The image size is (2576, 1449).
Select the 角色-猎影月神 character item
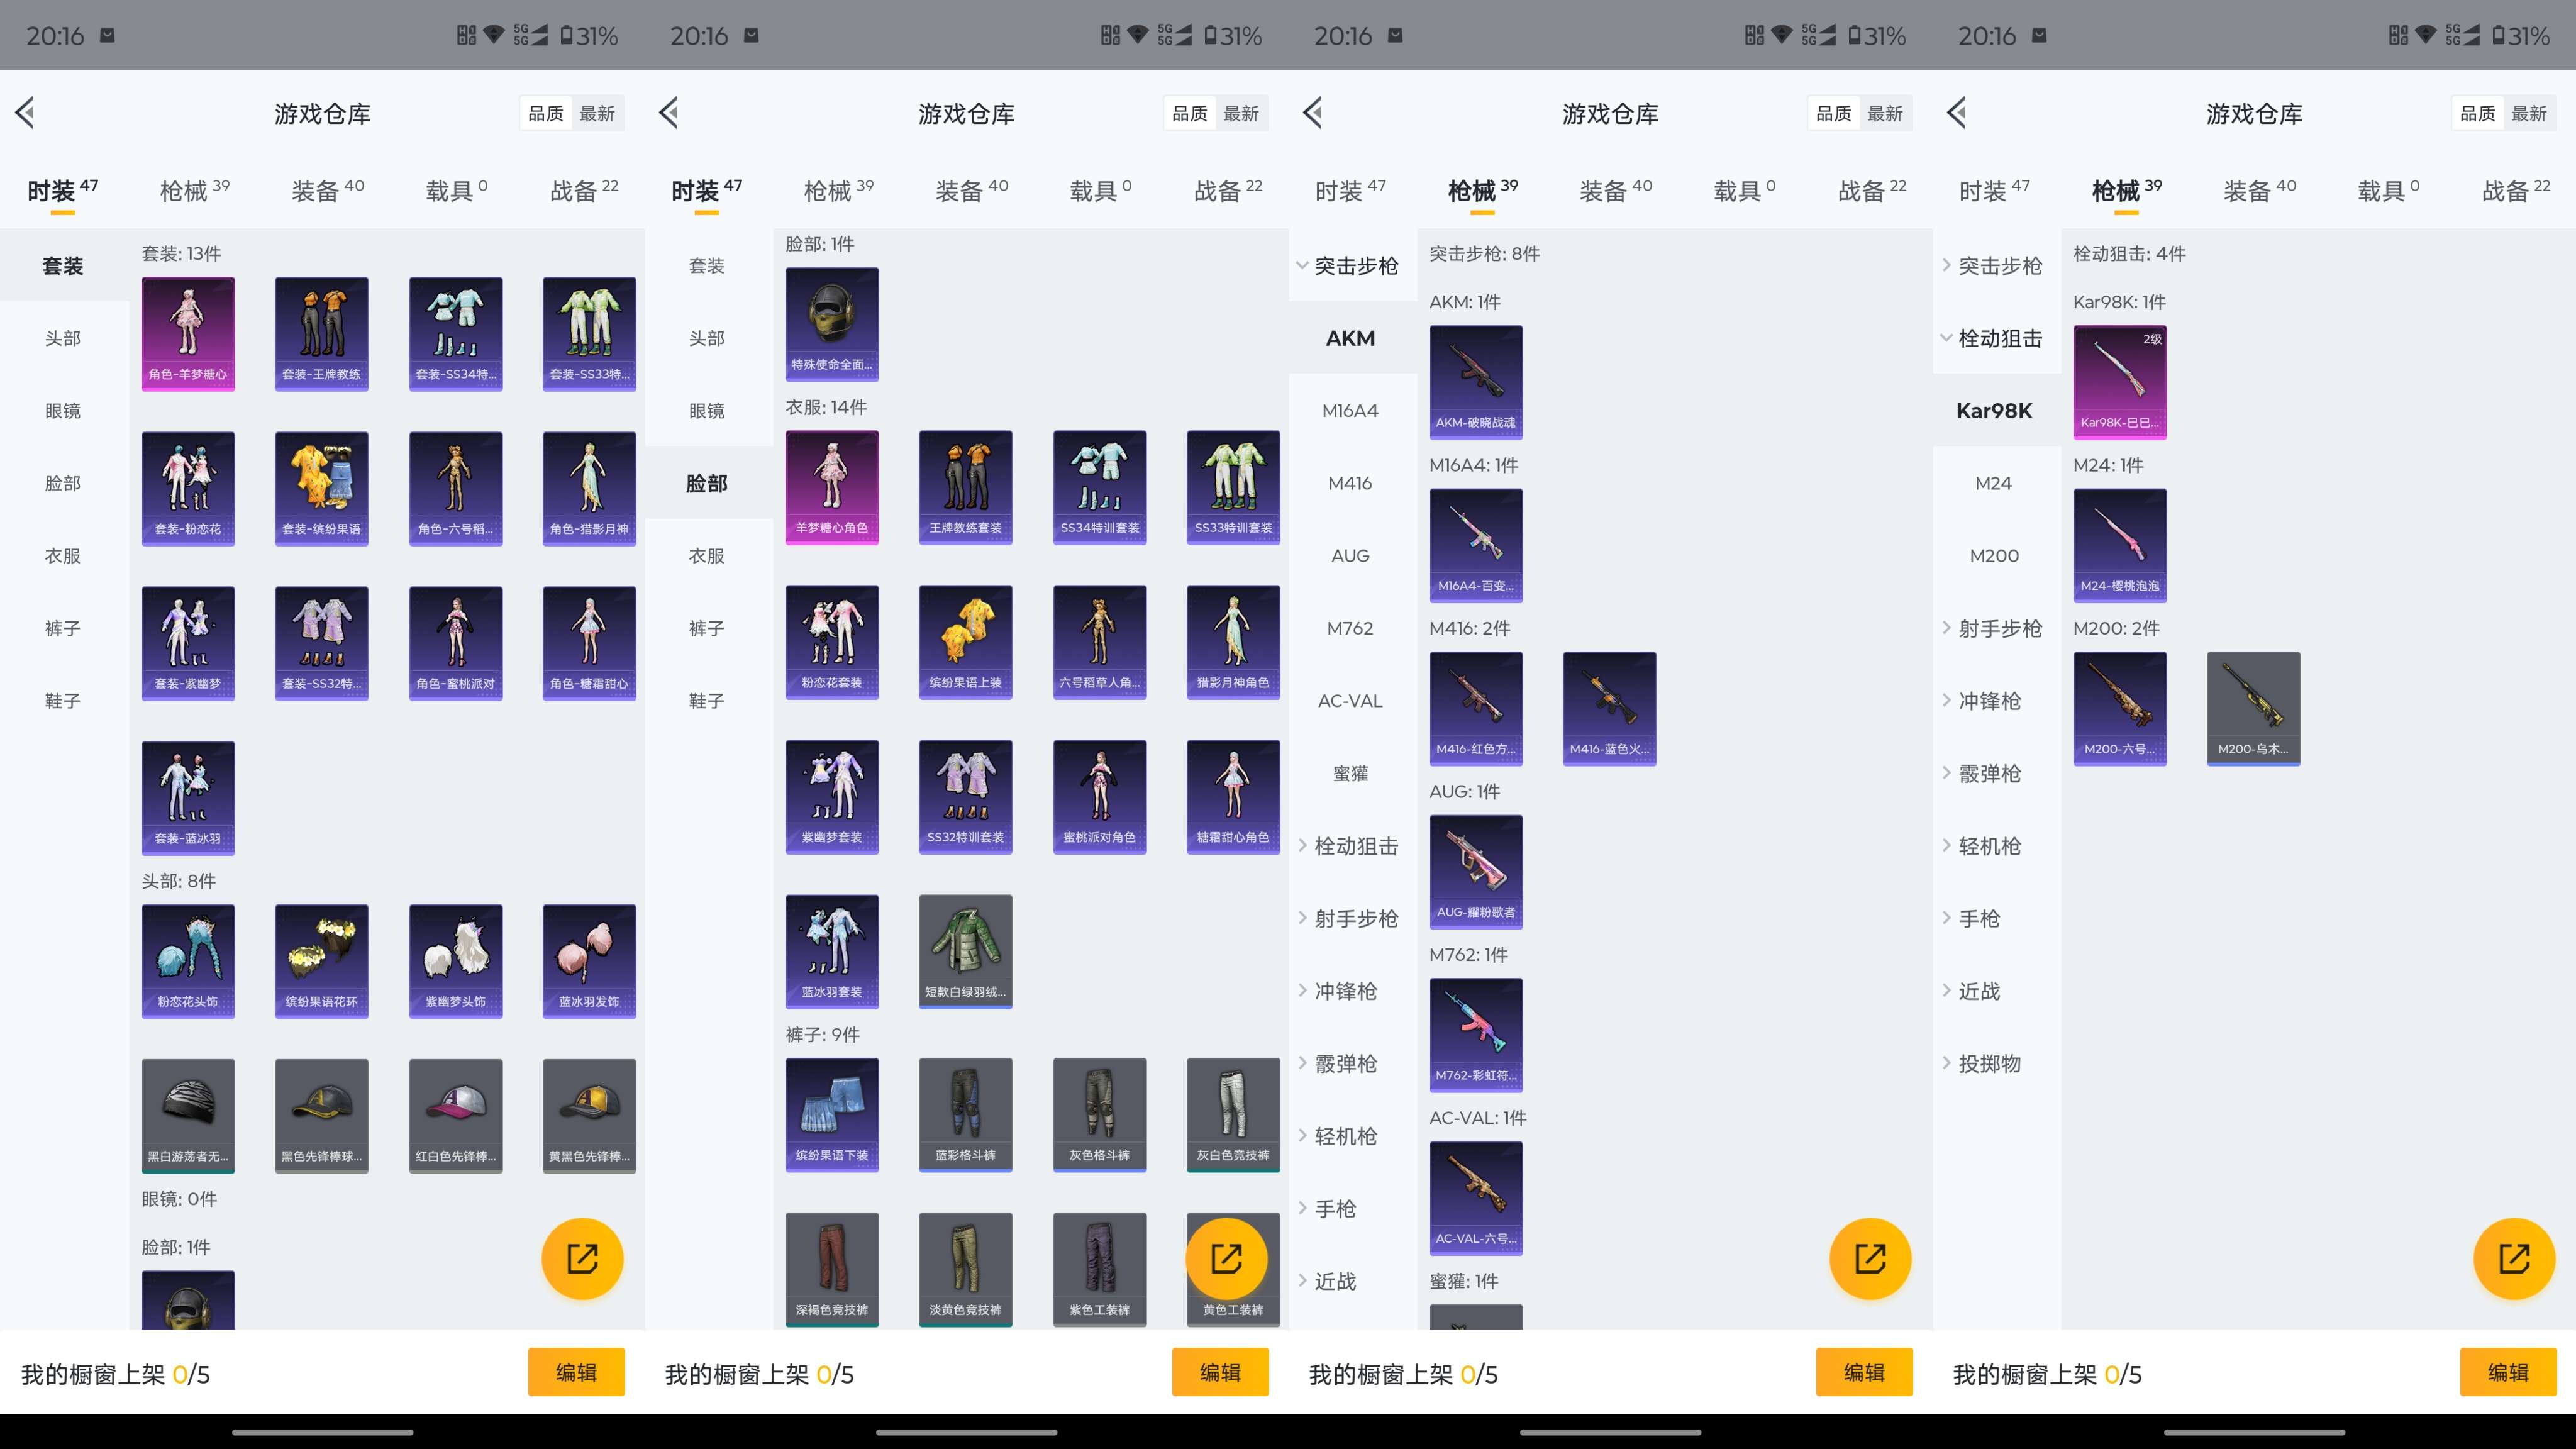[x=590, y=489]
